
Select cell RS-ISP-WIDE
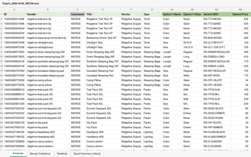216,75
